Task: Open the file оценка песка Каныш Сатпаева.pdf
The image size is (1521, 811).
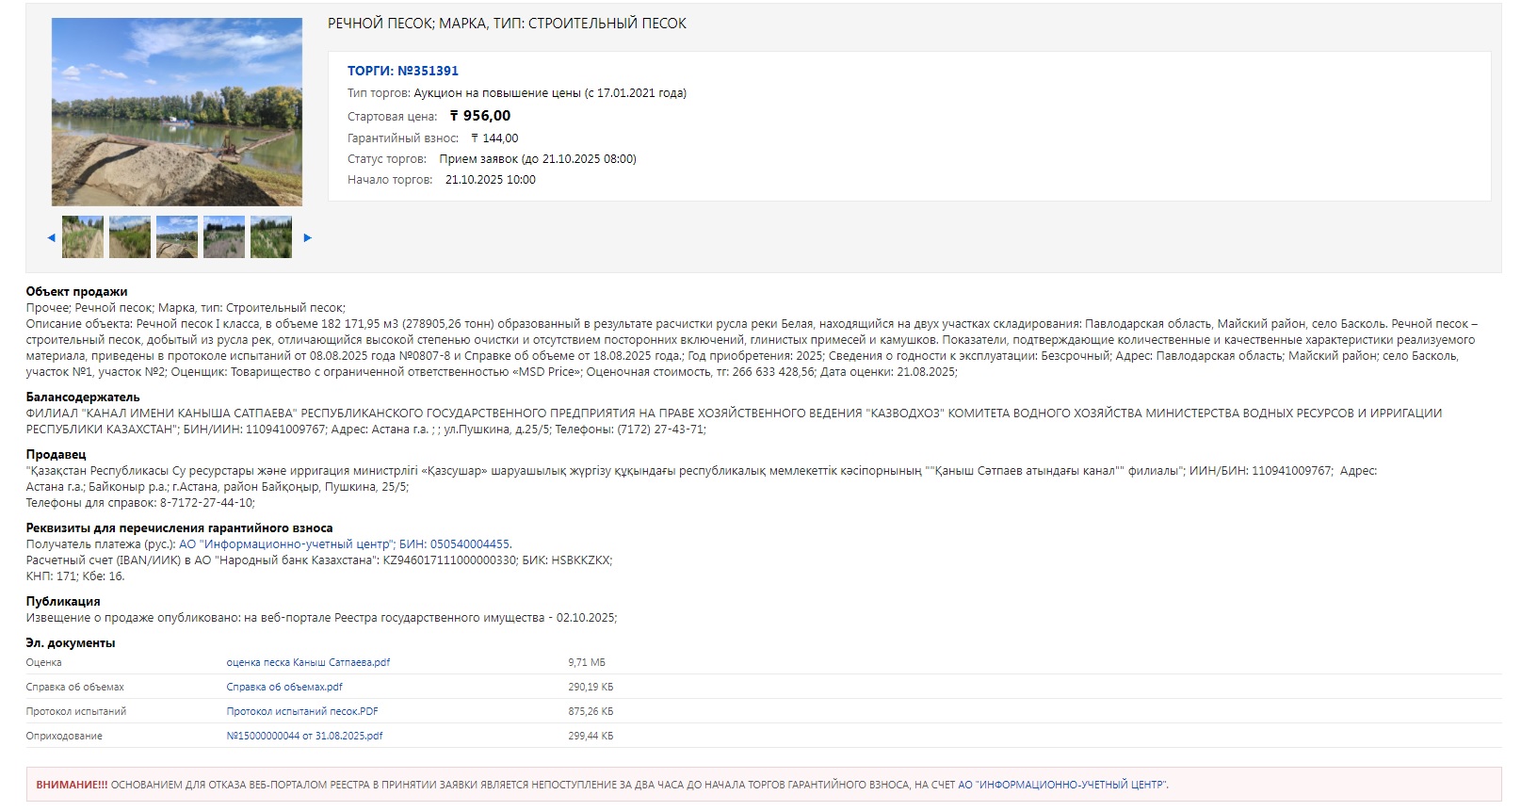Action: (308, 662)
